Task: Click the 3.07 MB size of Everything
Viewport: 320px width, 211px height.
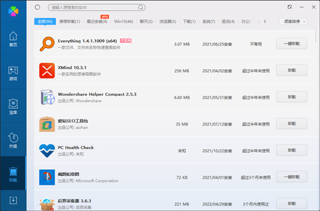Action: point(182,44)
